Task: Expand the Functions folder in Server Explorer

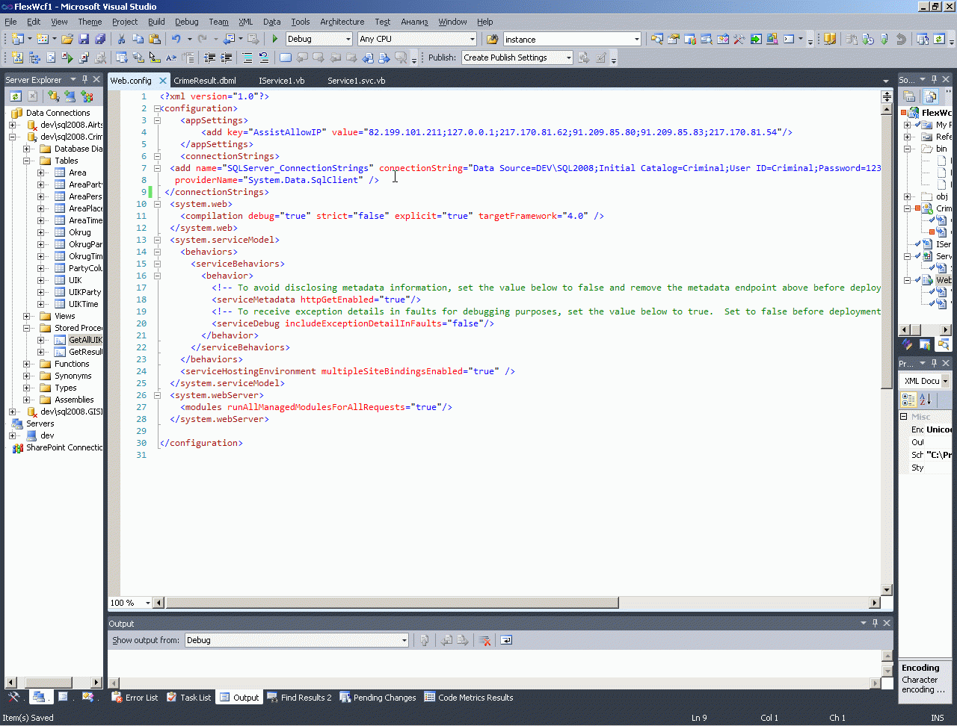Action: pyautogui.click(x=26, y=364)
